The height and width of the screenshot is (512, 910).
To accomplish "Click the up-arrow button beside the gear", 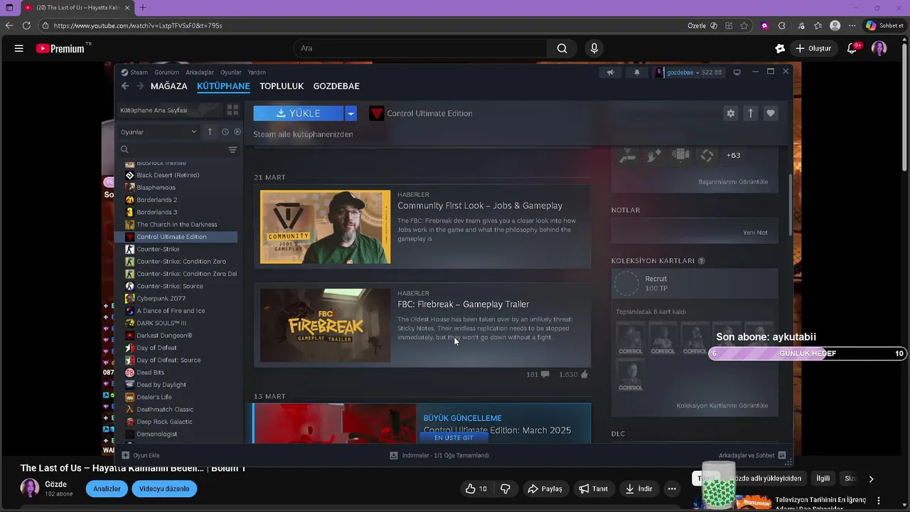I will [x=750, y=113].
